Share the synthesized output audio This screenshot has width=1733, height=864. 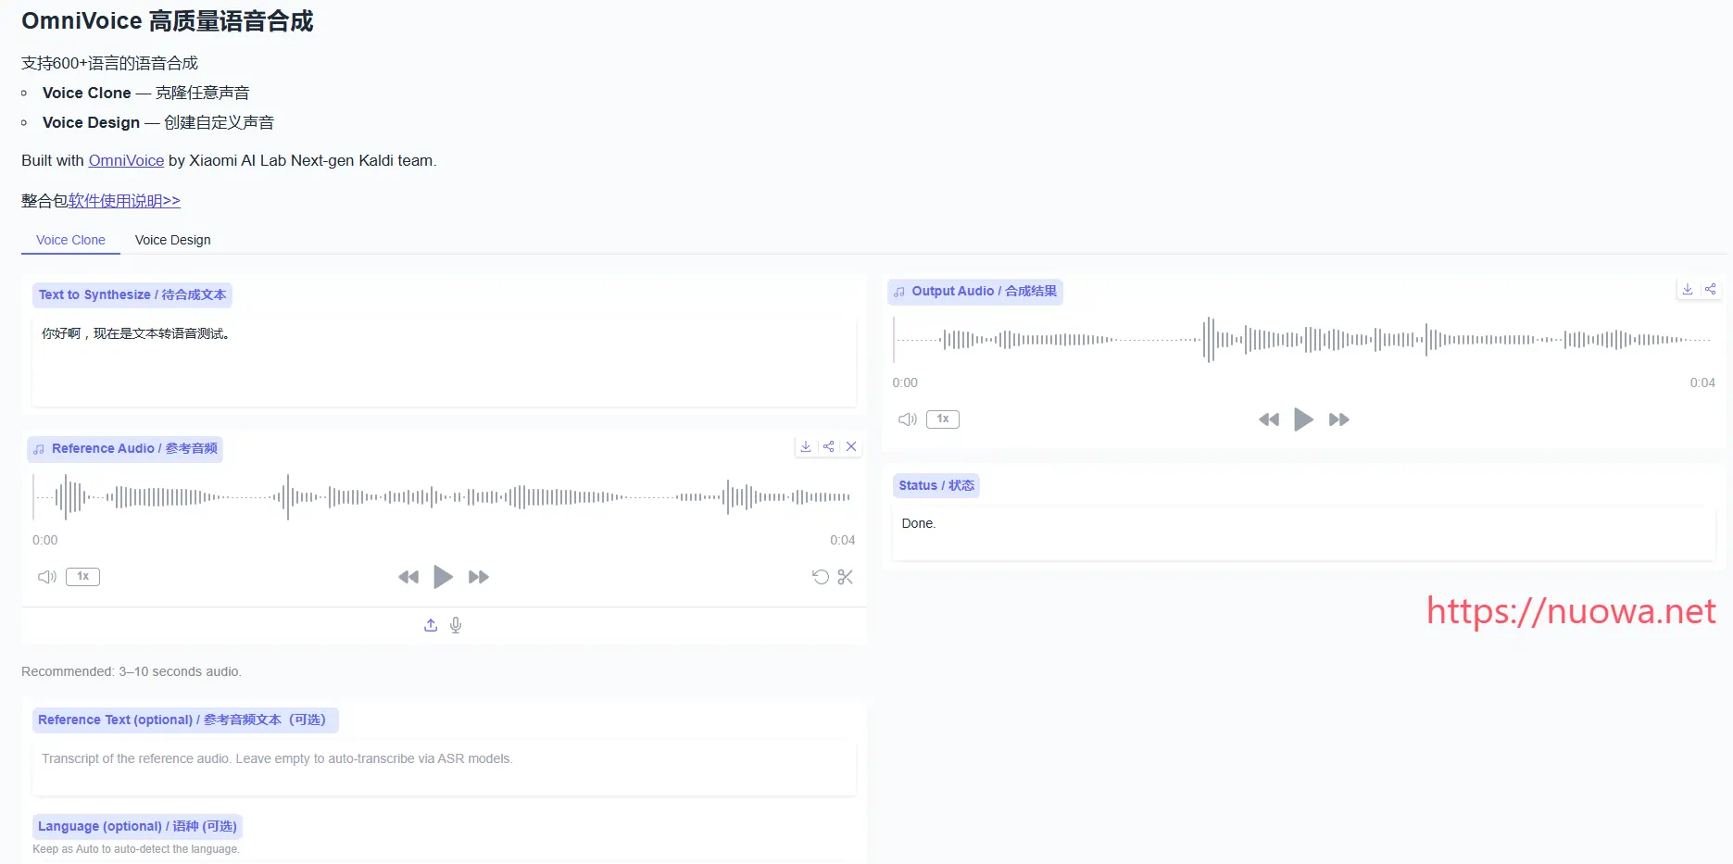point(1710,289)
